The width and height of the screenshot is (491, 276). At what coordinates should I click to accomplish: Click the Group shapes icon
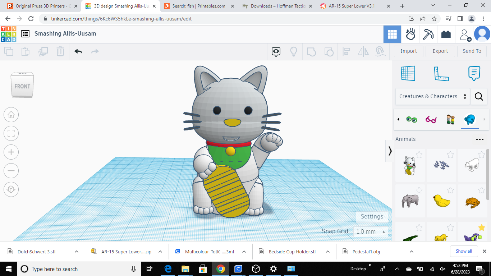click(311, 52)
